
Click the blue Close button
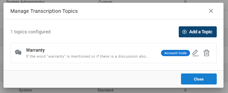tap(199, 79)
